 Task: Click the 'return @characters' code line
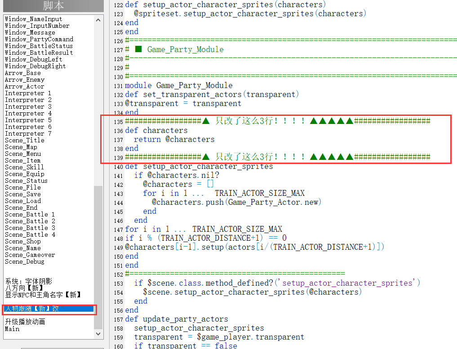tap(174, 139)
